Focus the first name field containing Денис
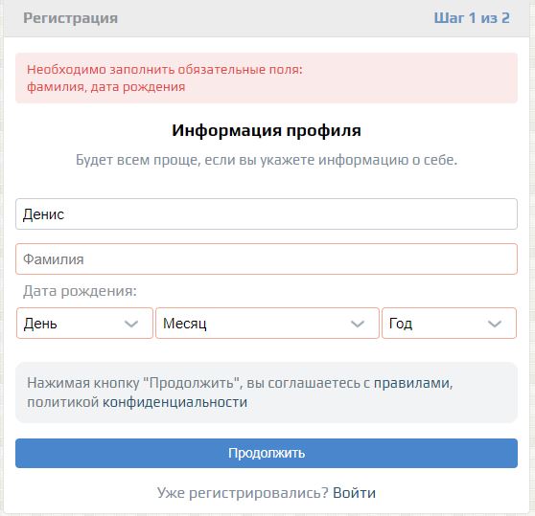Image resolution: width=535 pixels, height=516 pixels. (x=267, y=214)
